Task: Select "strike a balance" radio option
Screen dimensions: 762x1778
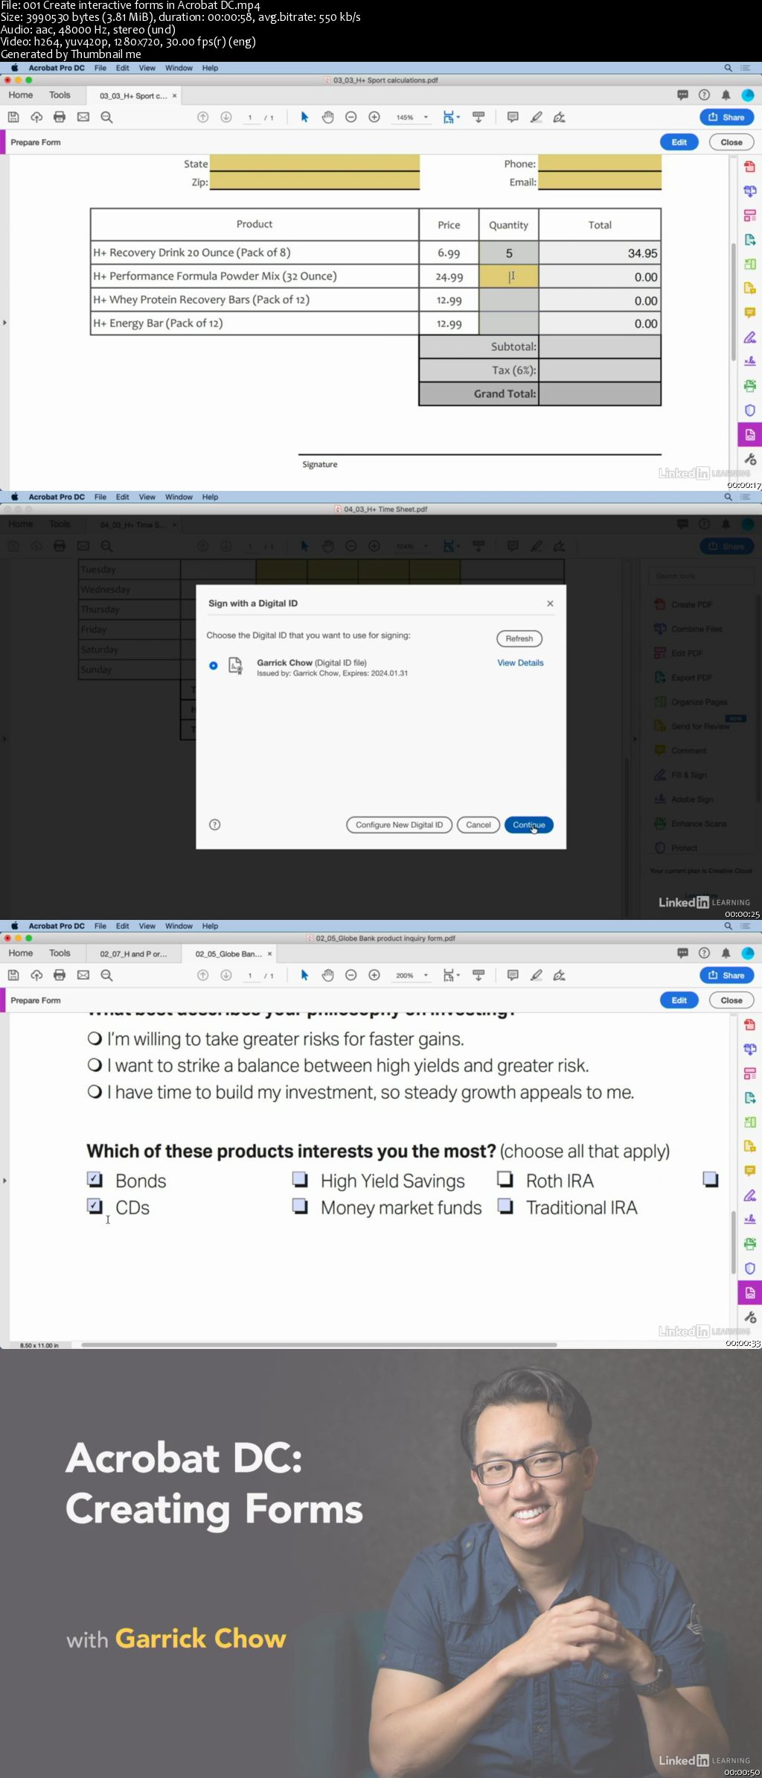Action: (x=95, y=1065)
